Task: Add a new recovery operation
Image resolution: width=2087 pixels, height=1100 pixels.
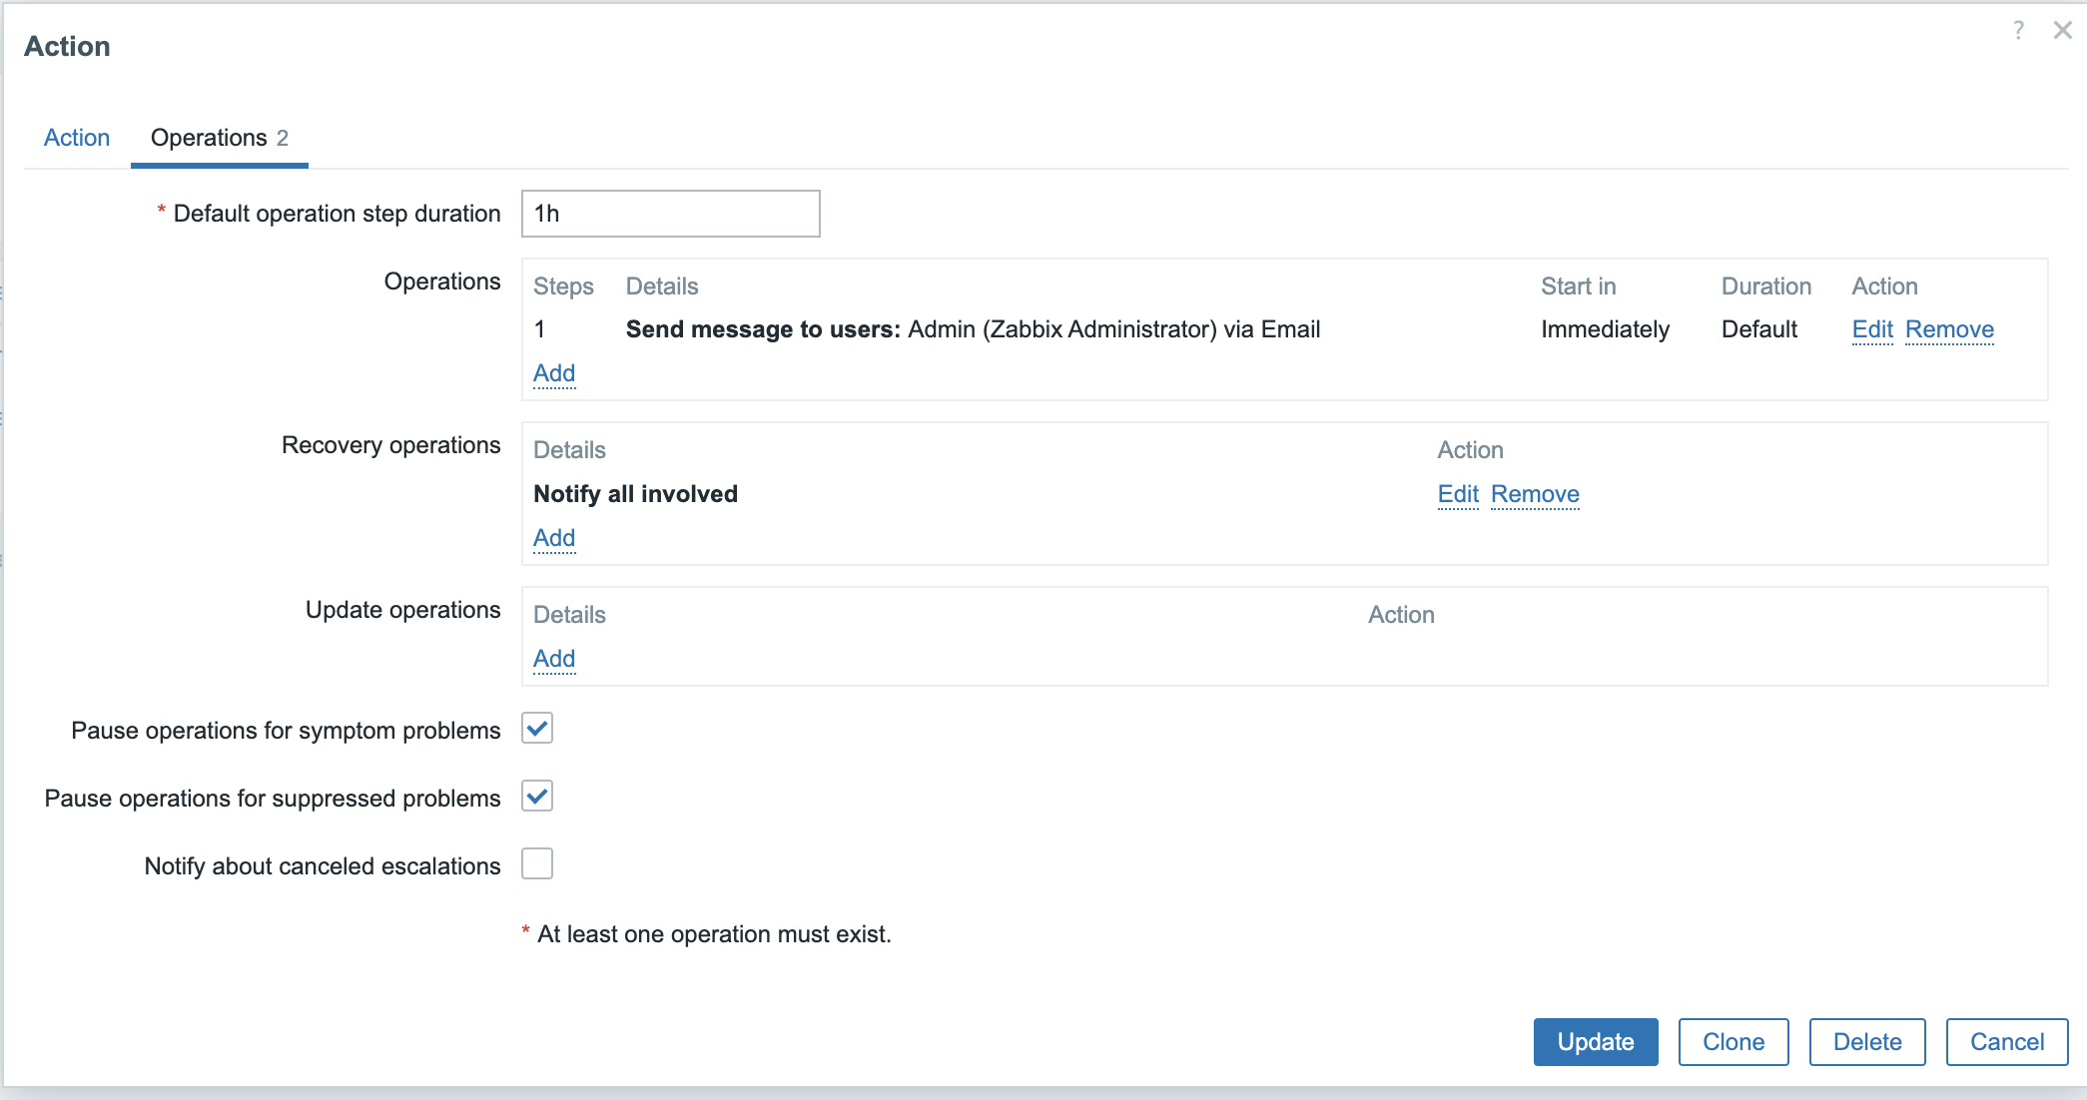Action: click(x=554, y=538)
